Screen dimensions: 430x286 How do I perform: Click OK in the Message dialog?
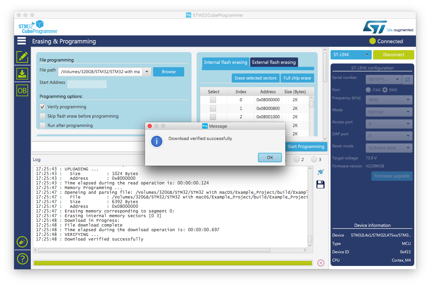coord(270,157)
